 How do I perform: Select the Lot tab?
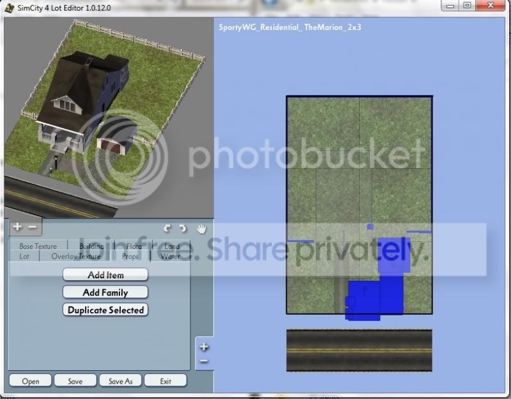24,257
